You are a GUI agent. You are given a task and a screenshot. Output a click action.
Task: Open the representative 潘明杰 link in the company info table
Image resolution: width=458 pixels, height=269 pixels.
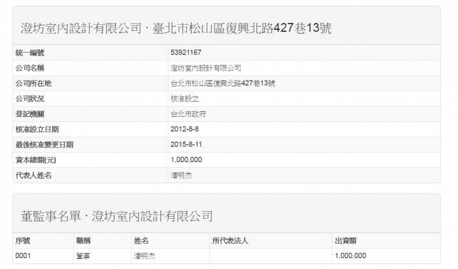point(181,176)
